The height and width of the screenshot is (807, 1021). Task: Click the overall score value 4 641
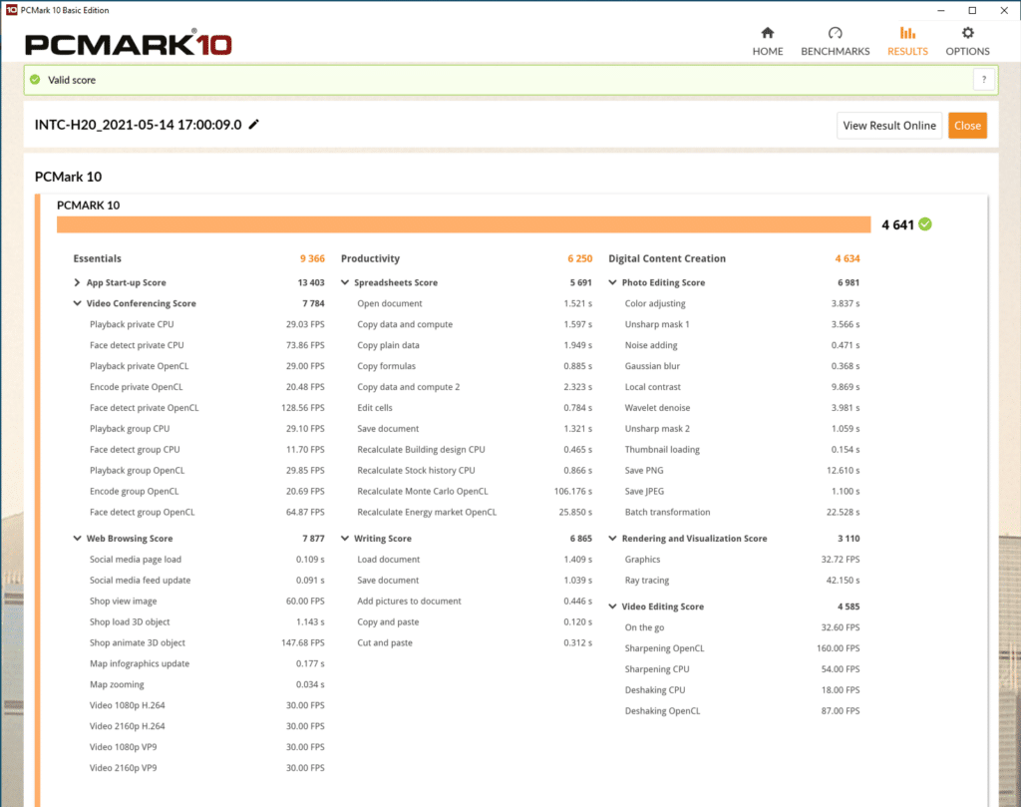[897, 224]
